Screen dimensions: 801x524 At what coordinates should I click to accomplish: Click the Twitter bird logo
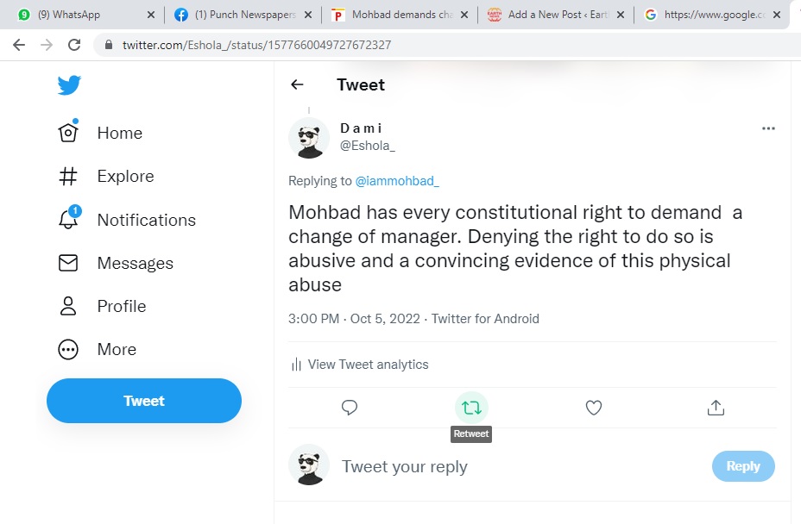coord(69,84)
